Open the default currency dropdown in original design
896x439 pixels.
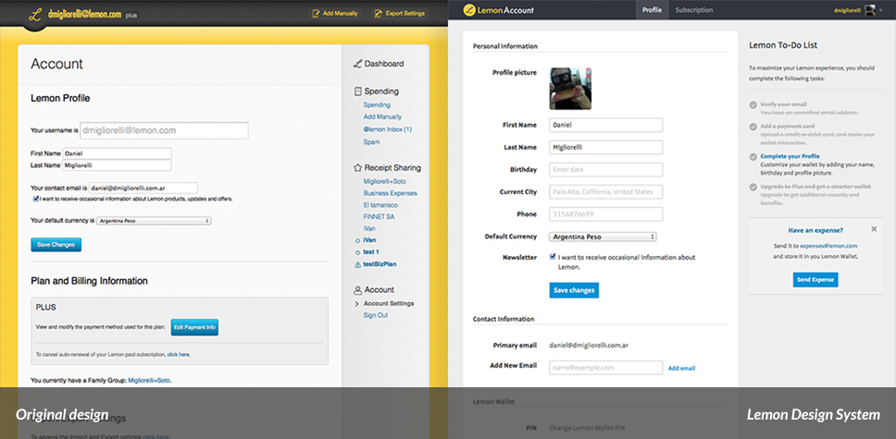pyautogui.click(x=153, y=220)
